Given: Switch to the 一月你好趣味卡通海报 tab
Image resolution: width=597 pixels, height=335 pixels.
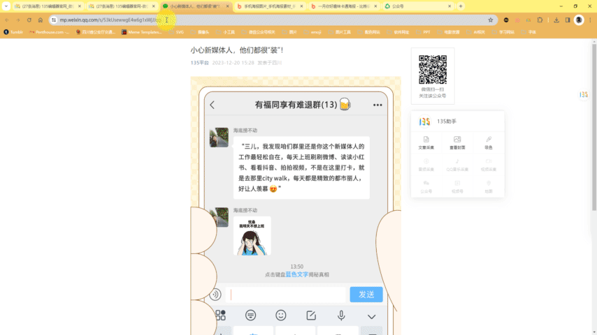Looking at the screenshot, I should 343,6.
